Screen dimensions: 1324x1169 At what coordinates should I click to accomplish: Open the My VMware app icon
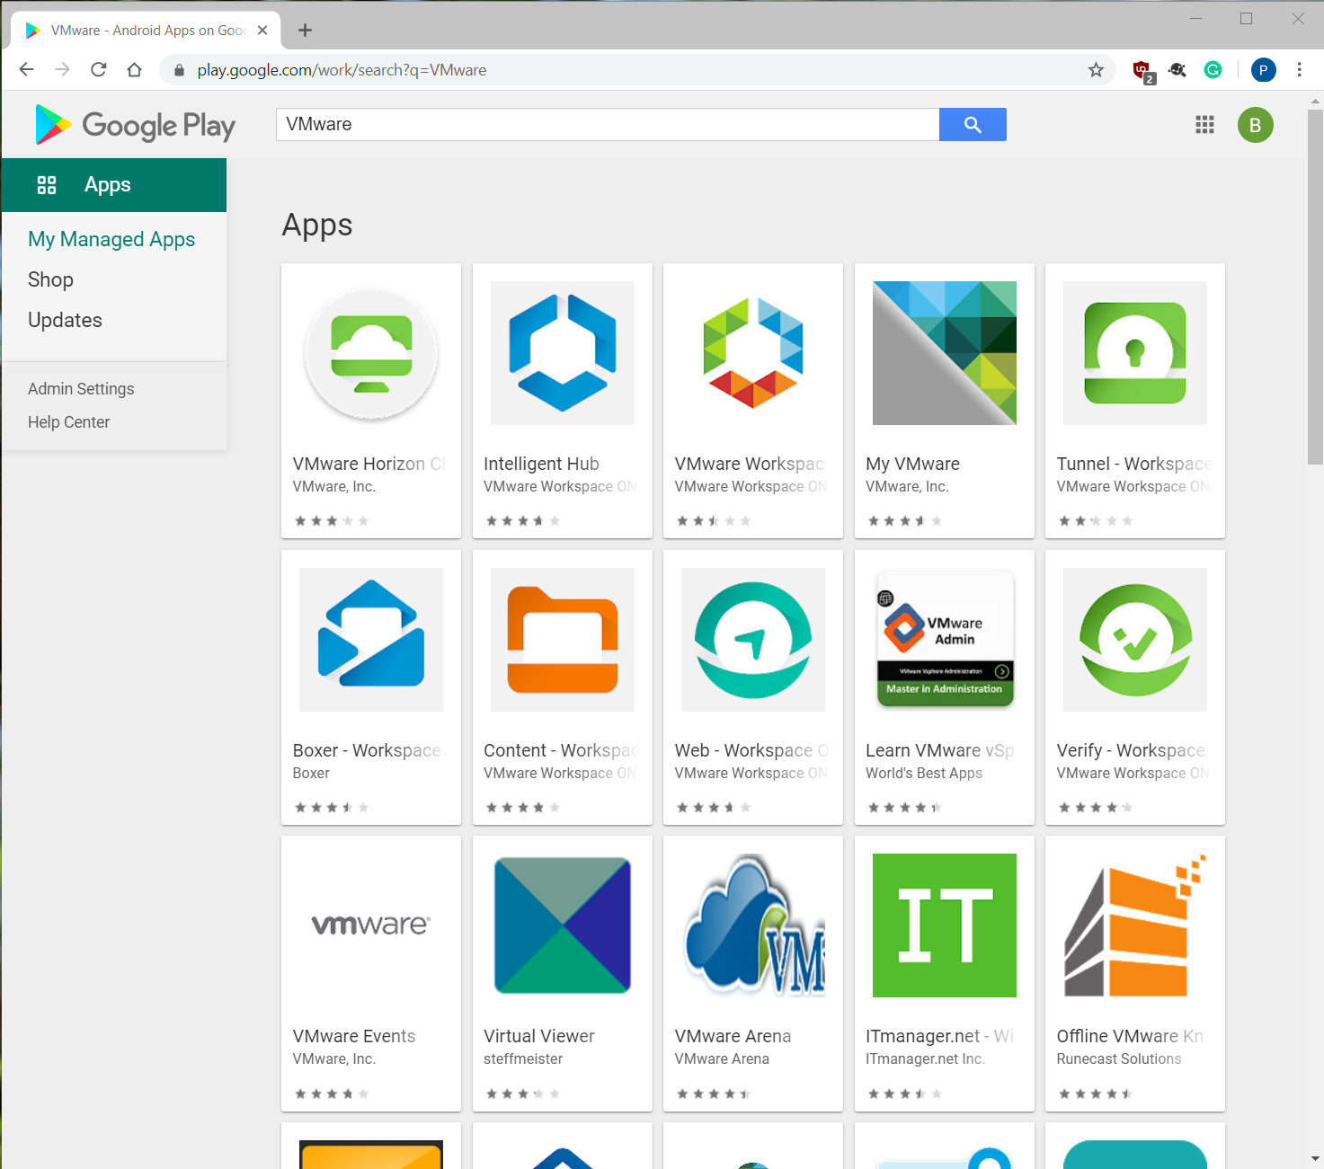click(945, 353)
